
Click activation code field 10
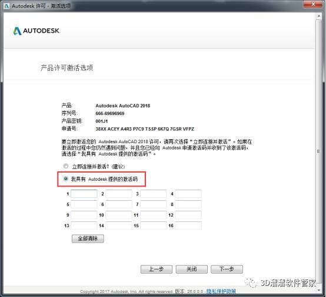click(119, 215)
